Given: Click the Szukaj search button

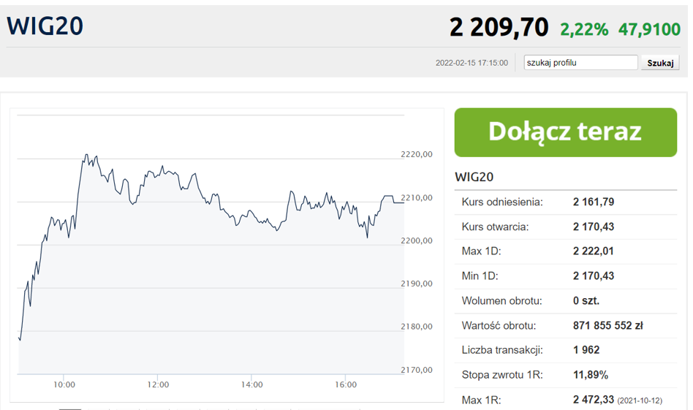Looking at the screenshot, I should (660, 63).
